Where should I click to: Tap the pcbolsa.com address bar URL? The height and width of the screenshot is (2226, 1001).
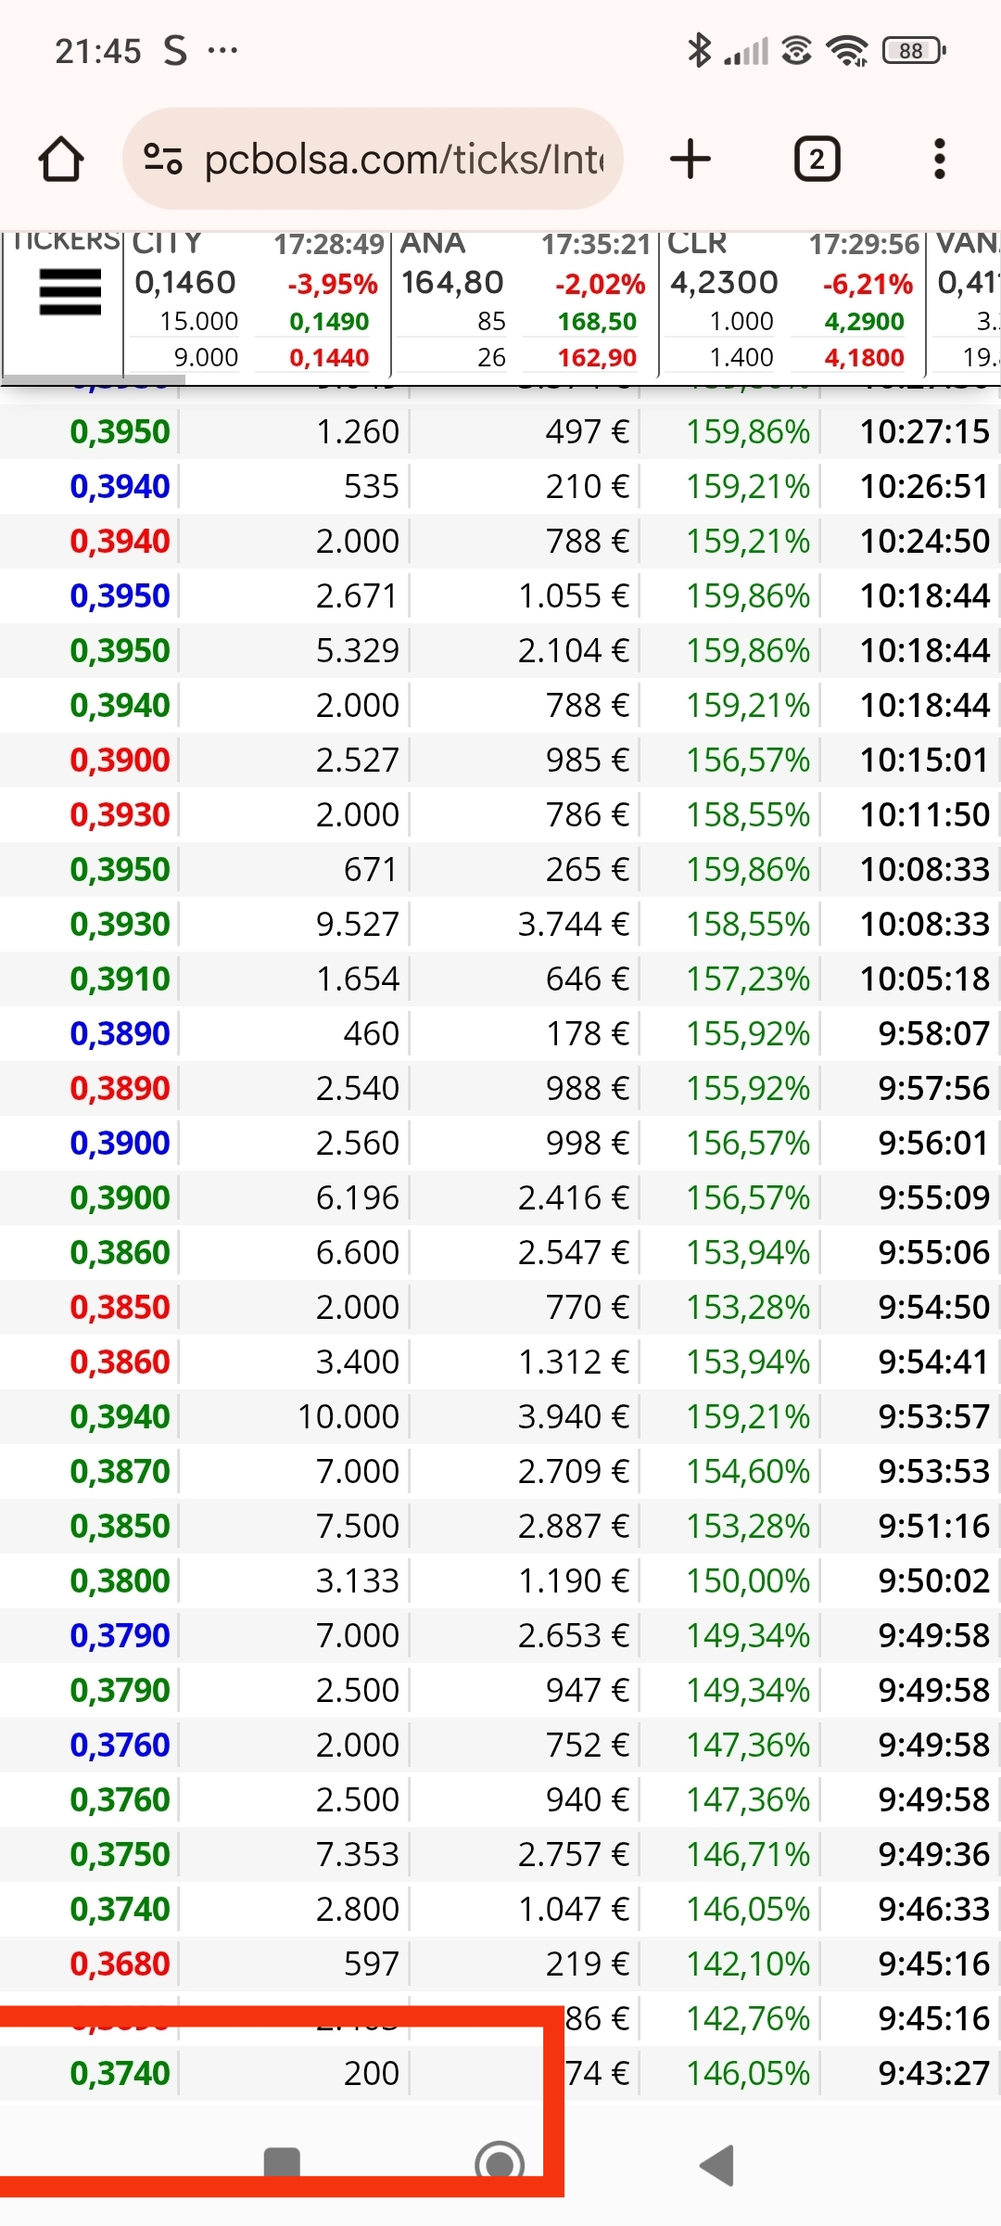tap(403, 159)
